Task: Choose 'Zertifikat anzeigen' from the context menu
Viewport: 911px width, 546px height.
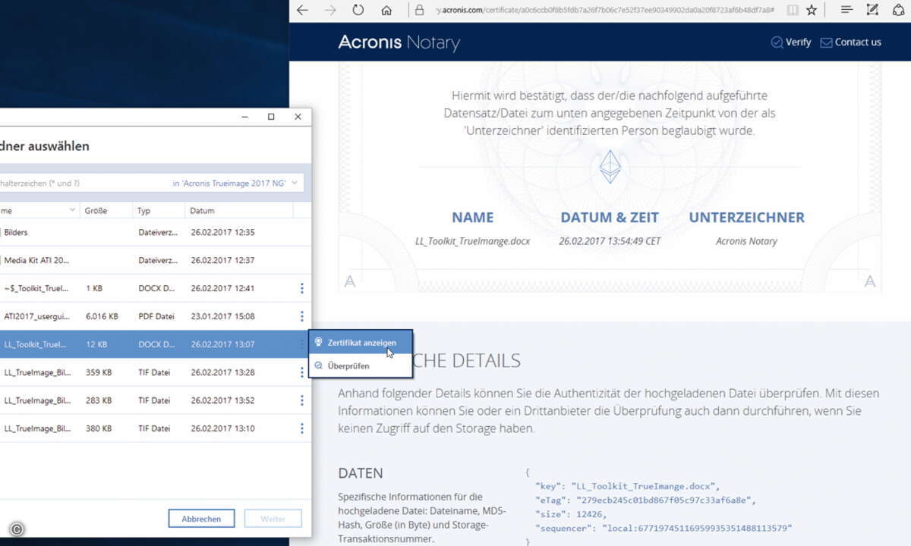Action: coord(361,343)
